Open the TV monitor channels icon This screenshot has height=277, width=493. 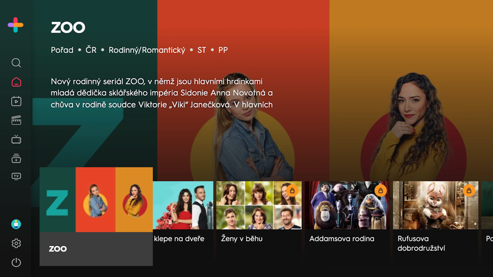click(16, 176)
